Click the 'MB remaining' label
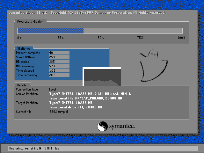 (25, 66)
